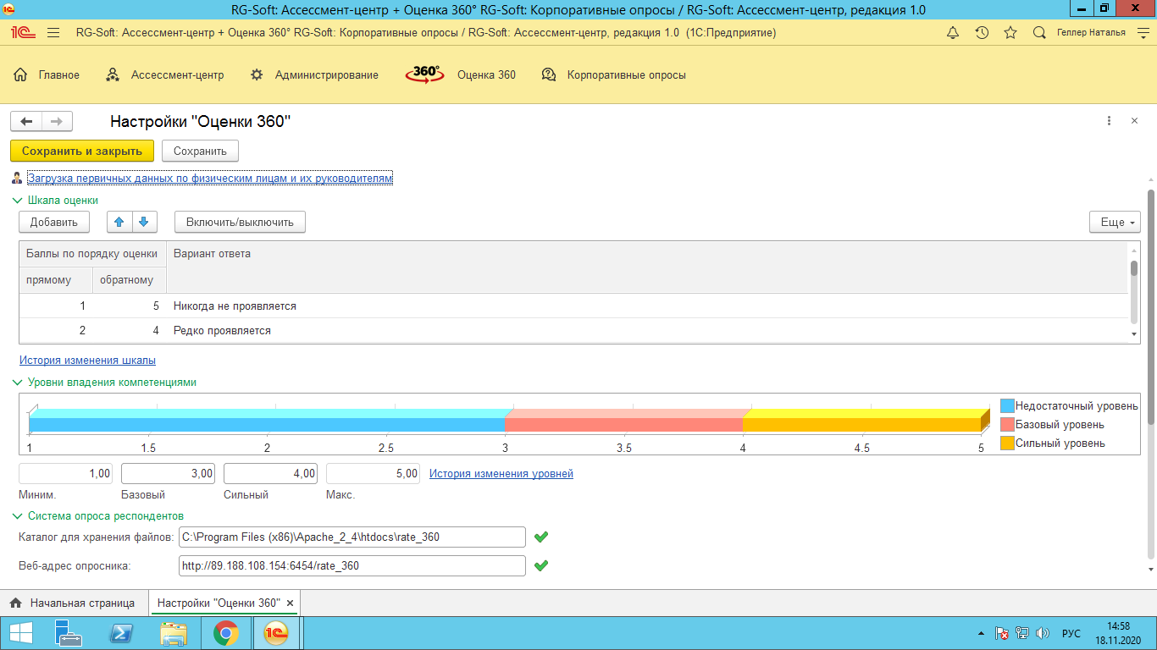Image resolution: width=1157 pixels, height=650 pixels.
Task: Click the 360° logo icon
Action: pyautogui.click(x=425, y=74)
